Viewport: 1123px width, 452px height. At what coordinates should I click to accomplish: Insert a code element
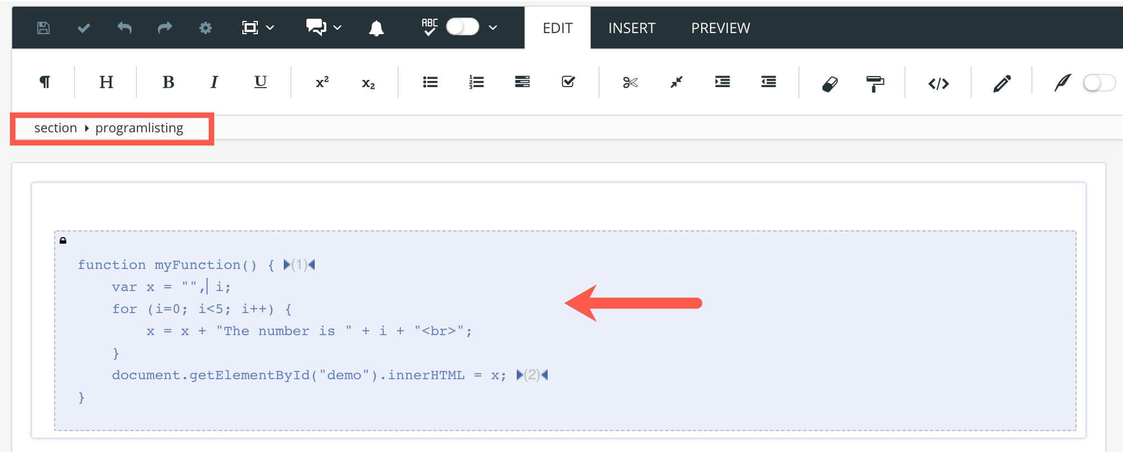point(938,83)
